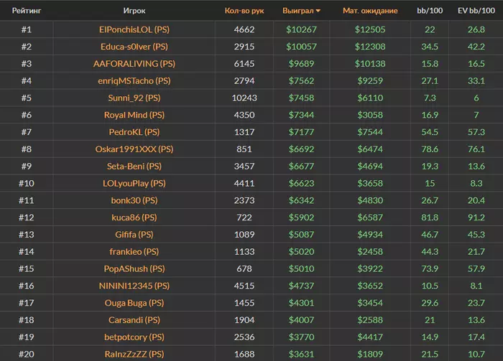Open kuca86 (PS) player profile
503x361 pixels.
(x=134, y=217)
